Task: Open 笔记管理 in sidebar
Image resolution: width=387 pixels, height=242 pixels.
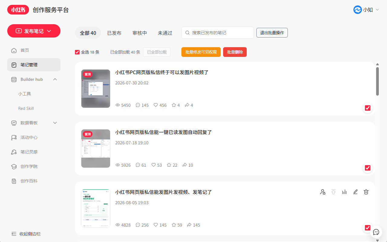Action: (x=34, y=65)
